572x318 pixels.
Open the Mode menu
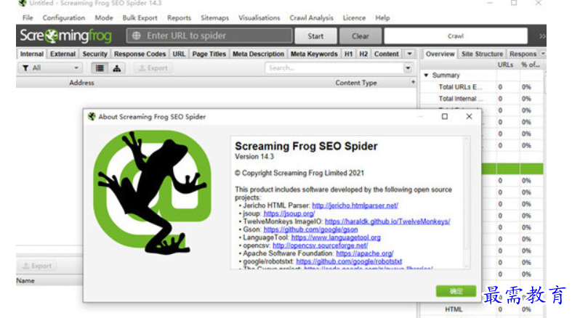pyautogui.click(x=104, y=18)
